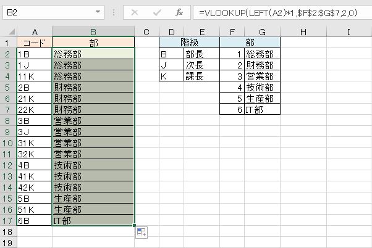Select column E header
Screen dimensions: 372x248
click(x=202, y=31)
